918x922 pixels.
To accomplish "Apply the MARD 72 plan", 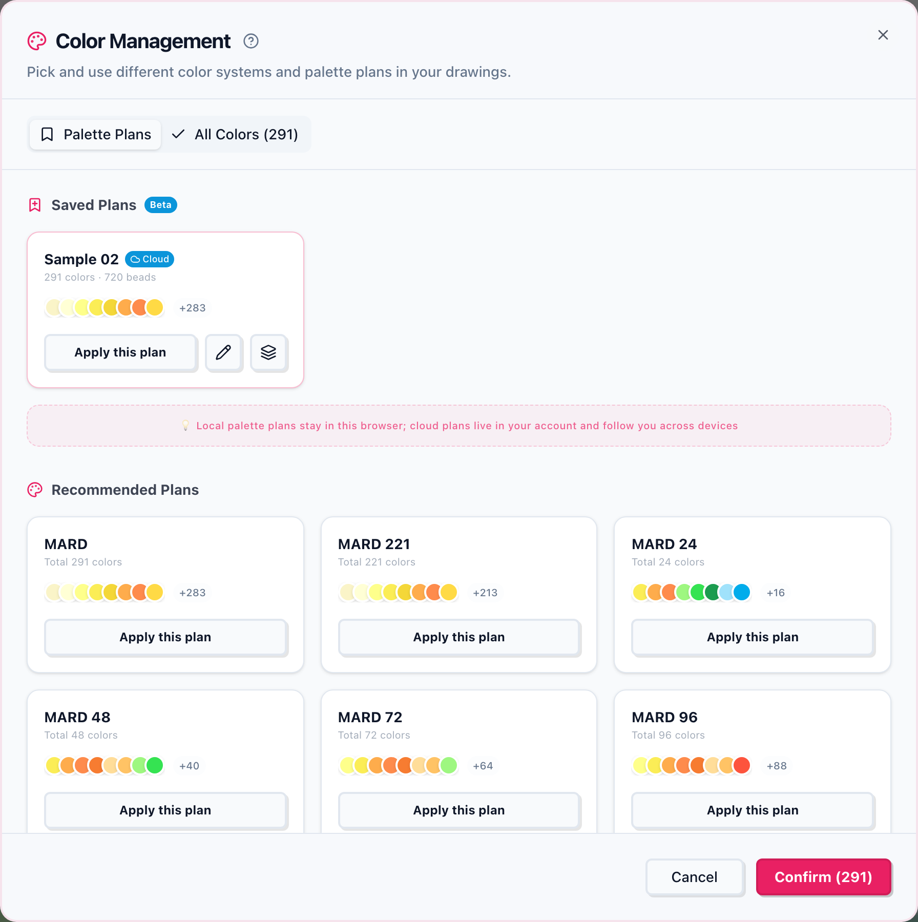I will tap(459, 810).
